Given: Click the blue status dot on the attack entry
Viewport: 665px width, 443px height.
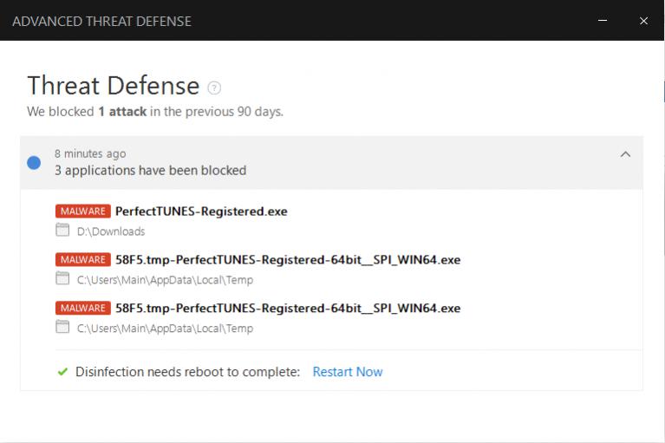Looking at the screenshot, I should click(x=34, y=162).
